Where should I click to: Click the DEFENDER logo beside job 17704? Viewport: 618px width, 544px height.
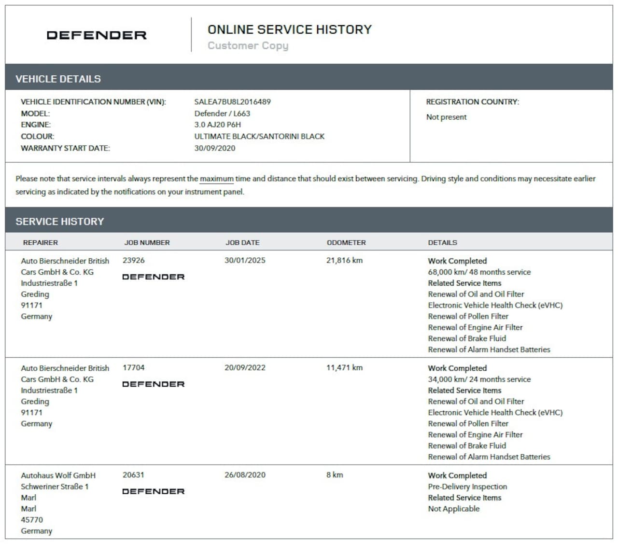tap(153, 384)
